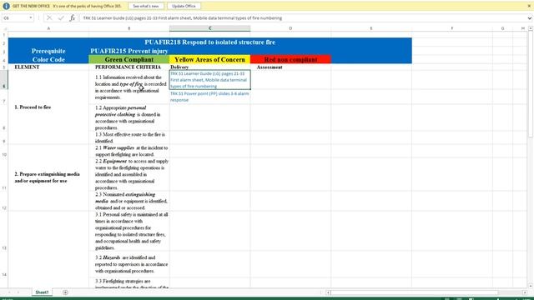
Task: Select column D header
Action: point(290,28)
